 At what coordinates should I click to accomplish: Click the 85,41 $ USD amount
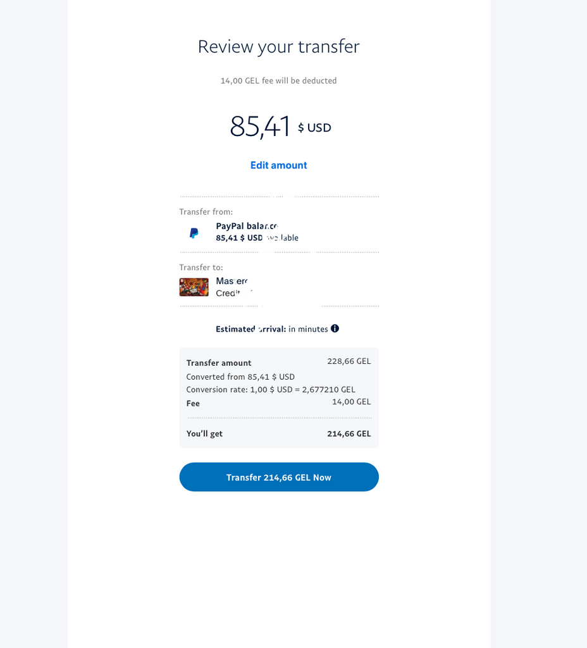point(280,127)
